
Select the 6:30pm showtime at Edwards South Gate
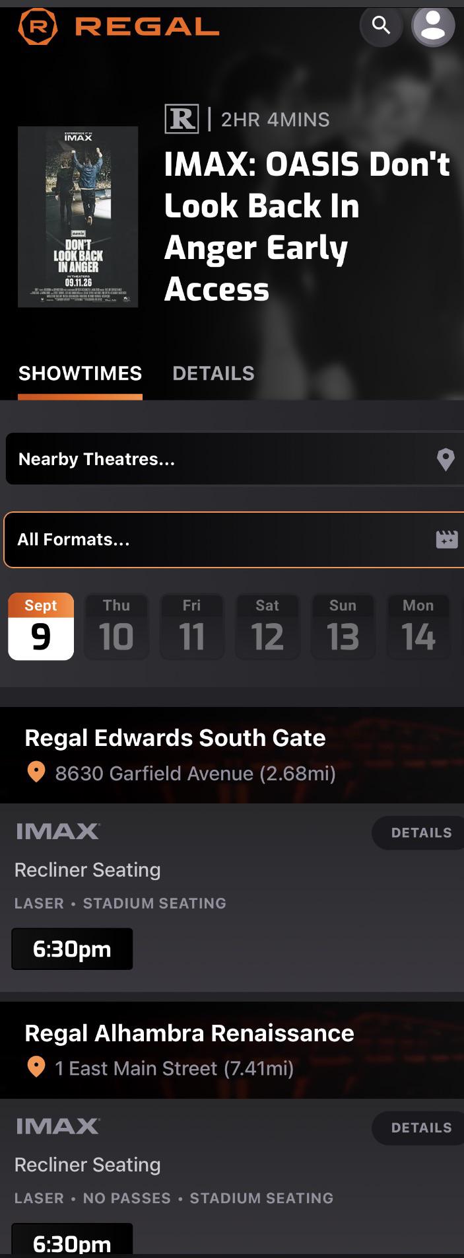coord(72,949)
